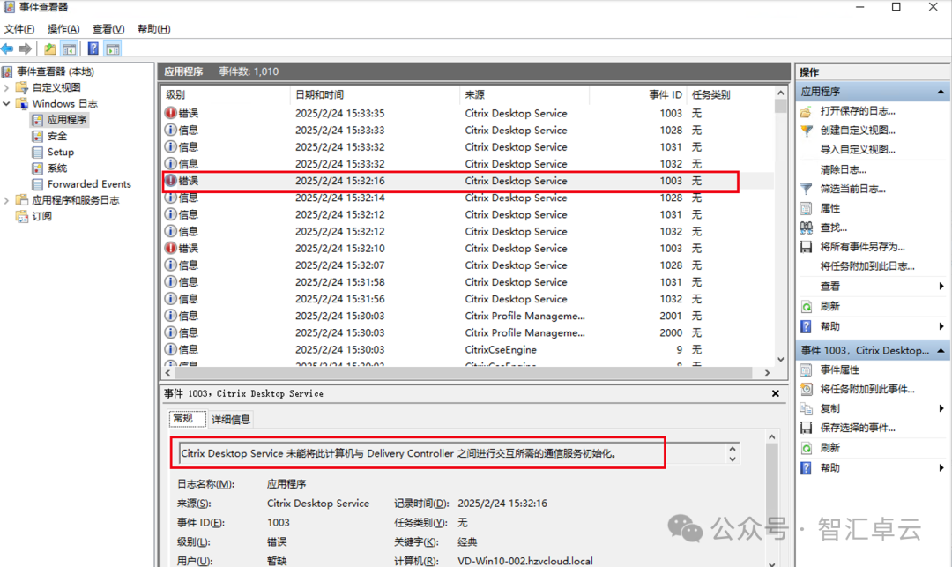Expand the 自定义视图 tree node
The width and height of the screenshot is (952, 567).
7,87
